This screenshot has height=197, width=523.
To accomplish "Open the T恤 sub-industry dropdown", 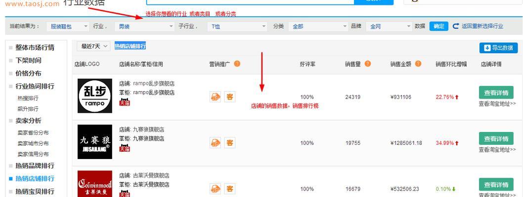I will point(237,27).
